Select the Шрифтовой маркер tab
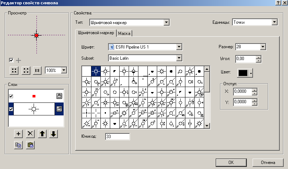 [x=96, y=33]
